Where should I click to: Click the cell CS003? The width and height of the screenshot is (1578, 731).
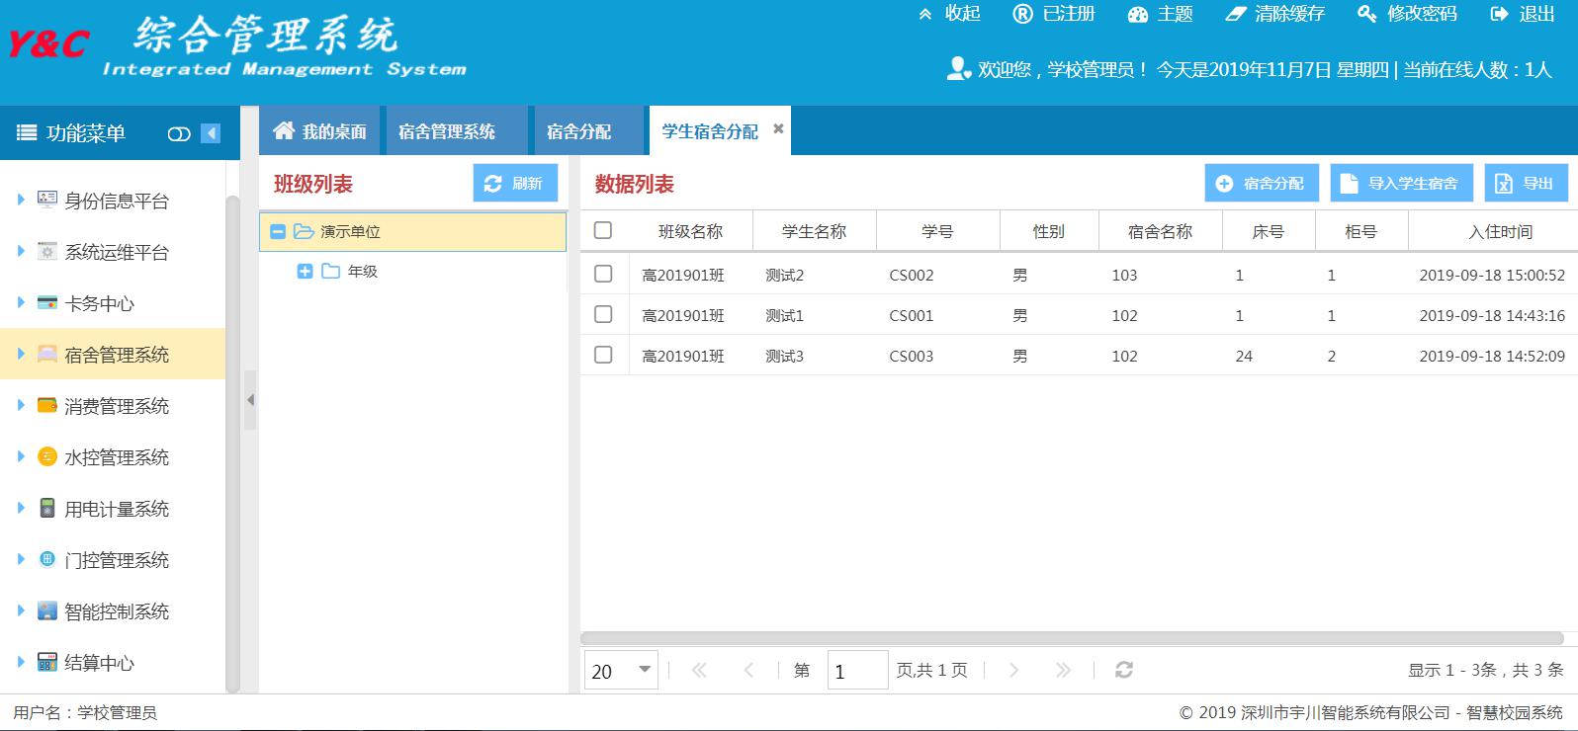click(912, 356)
